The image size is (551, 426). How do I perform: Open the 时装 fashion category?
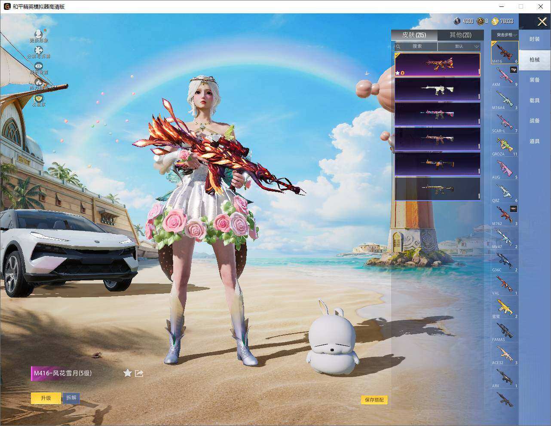535,39
